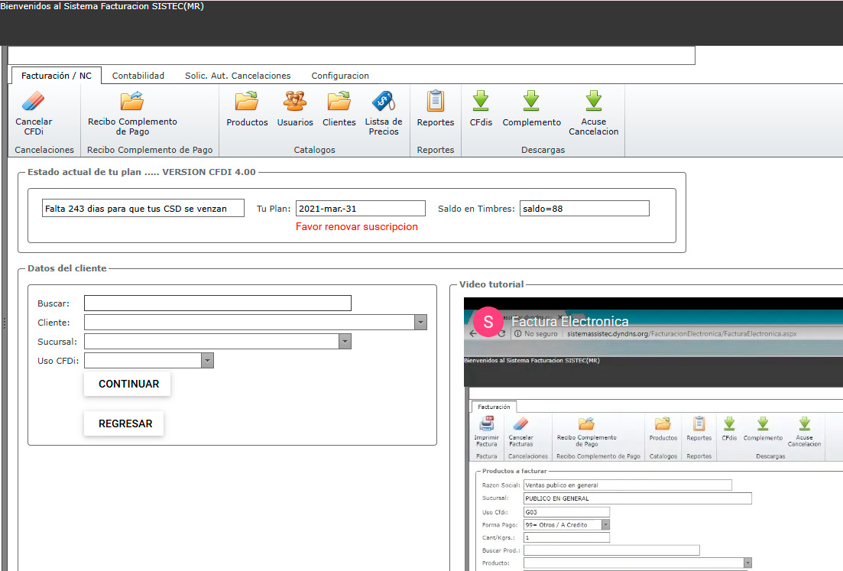Image resolution: width=843 pixels, height=571 pixels.
Task: Switch to the Configuracion tab
Action: (340, 76)
